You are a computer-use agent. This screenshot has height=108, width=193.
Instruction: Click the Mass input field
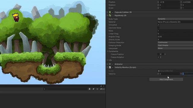coord(175,31)
